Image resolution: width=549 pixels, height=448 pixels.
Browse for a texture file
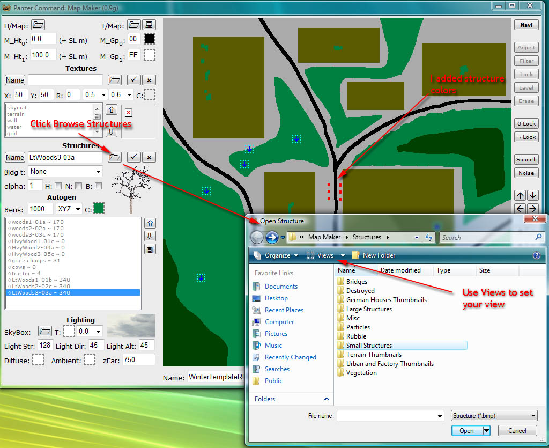point(115,80)
